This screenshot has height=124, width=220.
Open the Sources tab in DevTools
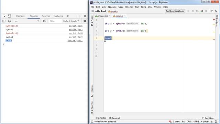pyautogui.click(x=46, y=16)
